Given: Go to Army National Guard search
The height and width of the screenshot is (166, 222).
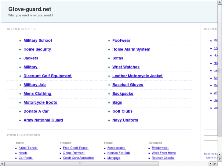Looking at the screenshot, I should pyautogui.click(x=43, y=120).
